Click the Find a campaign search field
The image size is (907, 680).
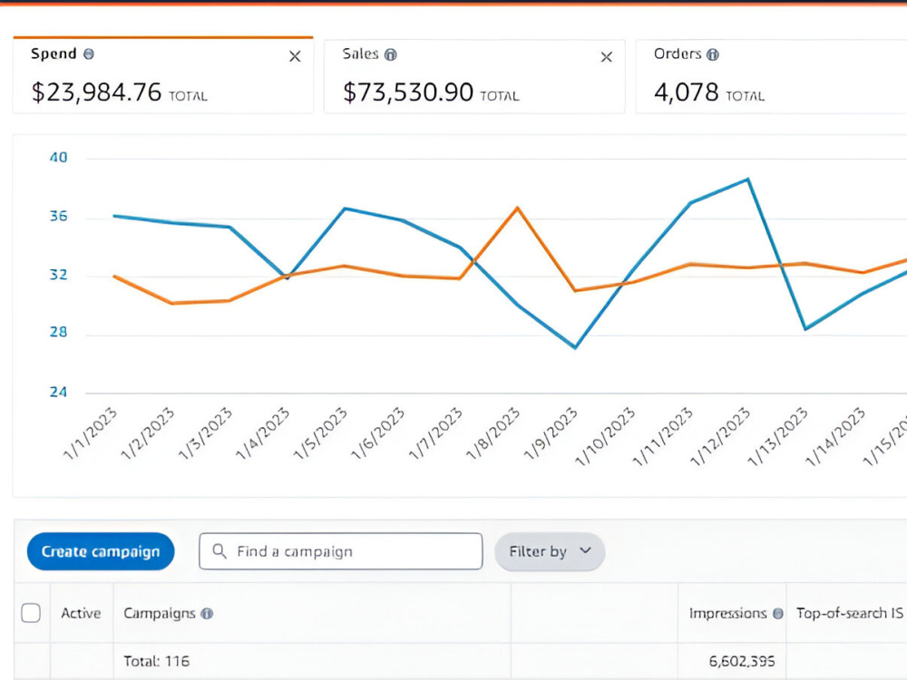coord(341,551)
